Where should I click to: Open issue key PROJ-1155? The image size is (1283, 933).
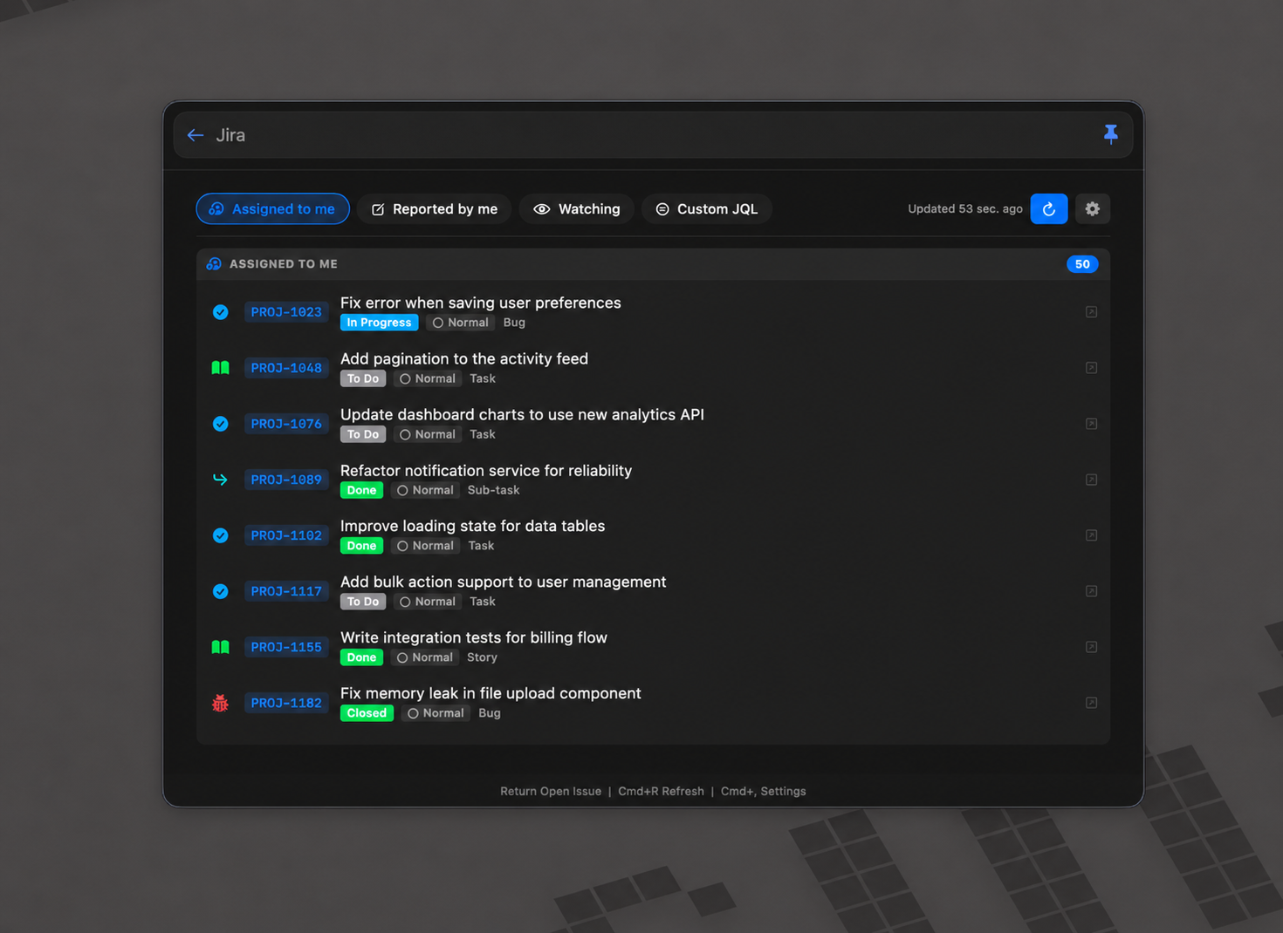[286, 647]
